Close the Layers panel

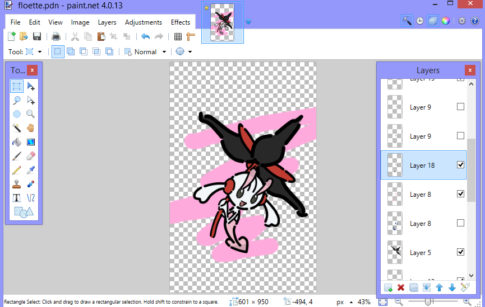tap(470, 70)
